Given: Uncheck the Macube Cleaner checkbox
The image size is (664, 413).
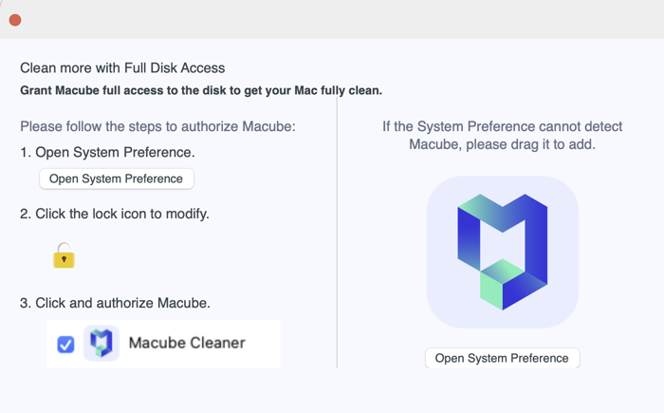Looking at the screenshot, I should pyautogui.click(x=65, y=345).
